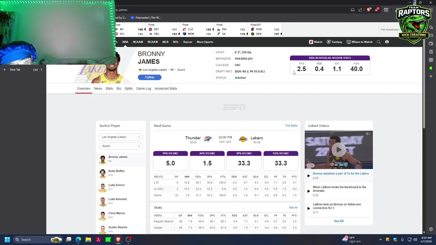
Task: Click microphone icon in system tray
Action: tap(402, 240)
